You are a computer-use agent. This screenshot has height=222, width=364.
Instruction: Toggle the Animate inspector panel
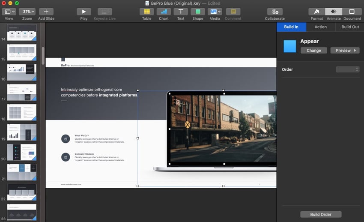(x=334, y=12)
